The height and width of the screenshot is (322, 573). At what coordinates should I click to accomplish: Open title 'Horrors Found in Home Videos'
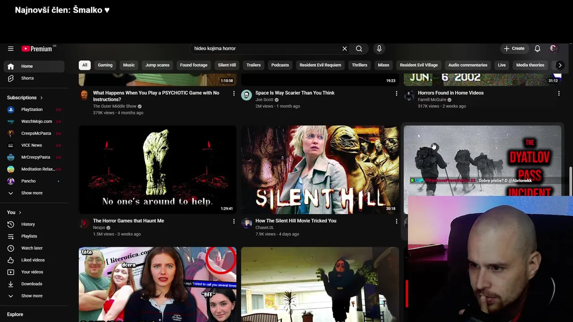[x=451, y=93]
